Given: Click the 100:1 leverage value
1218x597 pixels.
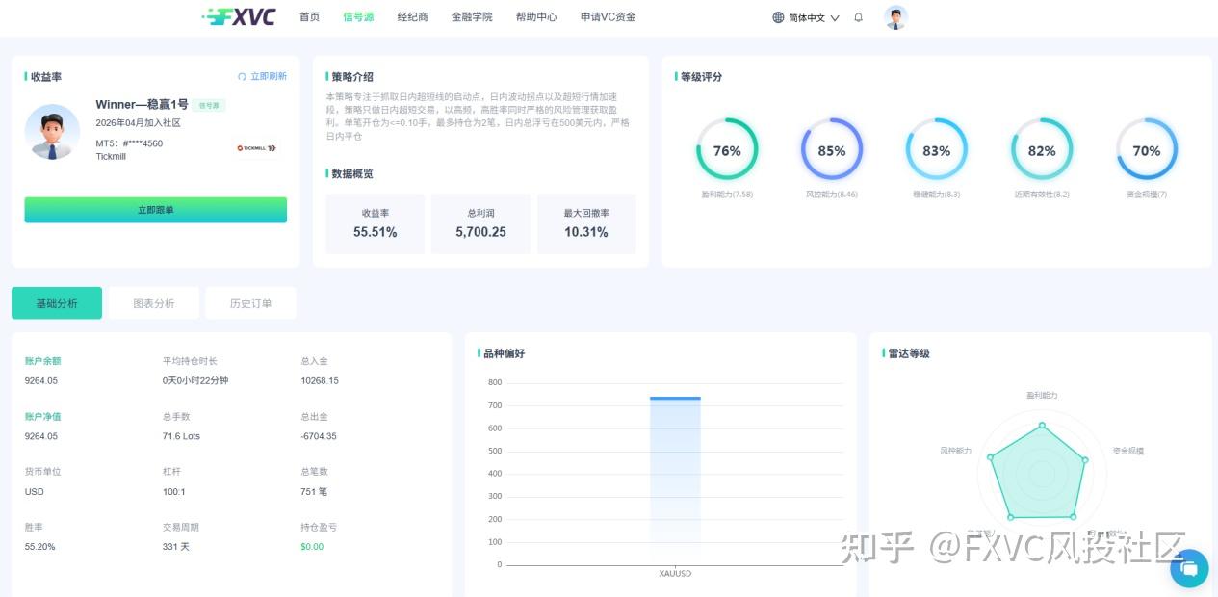Looking at the screenshot, I should pyautogui.click(x=173, y=492).
